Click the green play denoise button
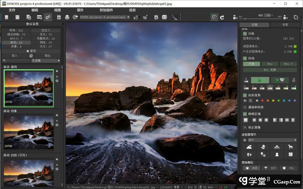This screenshot has width=303, height=189. point(260,80)
